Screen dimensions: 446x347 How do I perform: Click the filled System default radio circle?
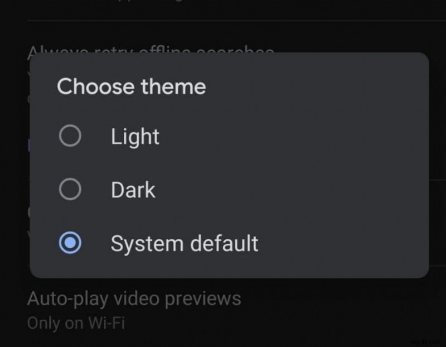tap(70, 243)
